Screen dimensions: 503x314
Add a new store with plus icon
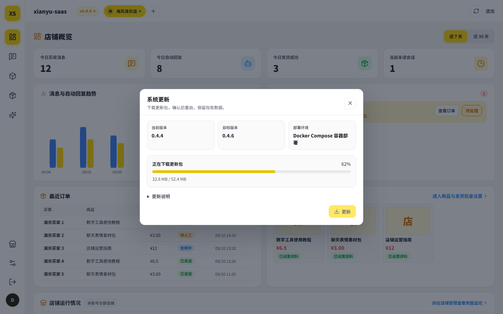click(x=153, y=11)
